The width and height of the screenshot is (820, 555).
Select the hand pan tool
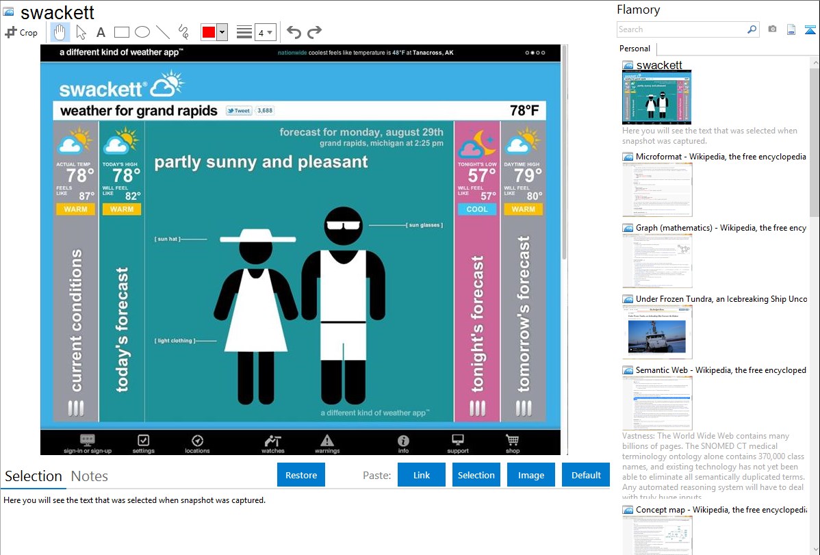click(x=60, y=32)
